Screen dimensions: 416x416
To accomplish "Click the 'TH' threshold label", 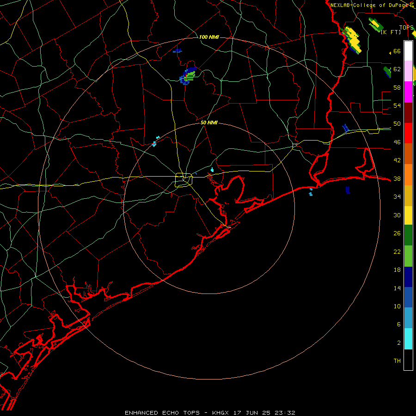I will pos(397,361).
